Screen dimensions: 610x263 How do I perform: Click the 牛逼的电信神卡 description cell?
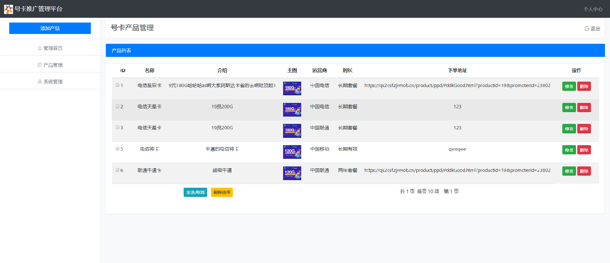[222, 149]
